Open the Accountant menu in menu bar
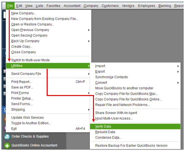 point(72,6)
